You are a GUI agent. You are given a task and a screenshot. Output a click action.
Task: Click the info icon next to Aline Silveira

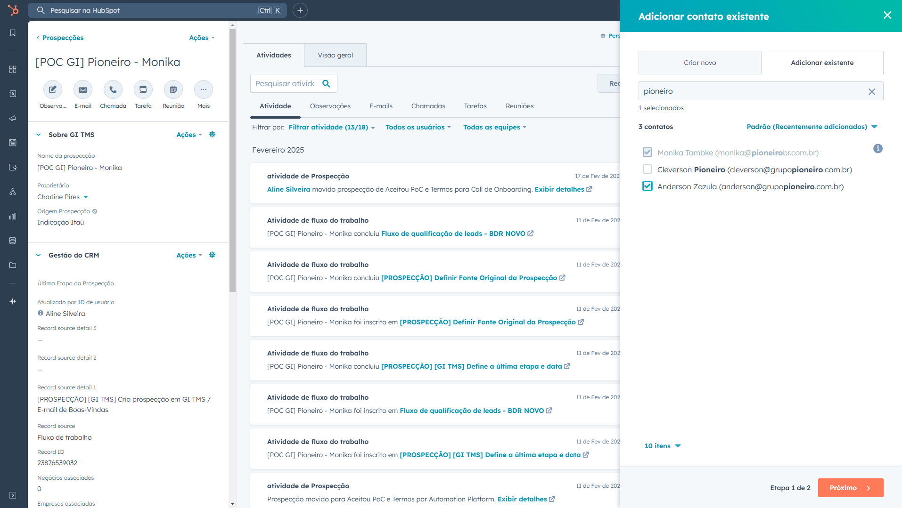click(41, 313)
